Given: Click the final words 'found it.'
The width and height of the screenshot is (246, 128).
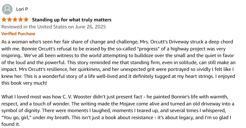Looking at the screenshot, I should [x=11, y=124].
